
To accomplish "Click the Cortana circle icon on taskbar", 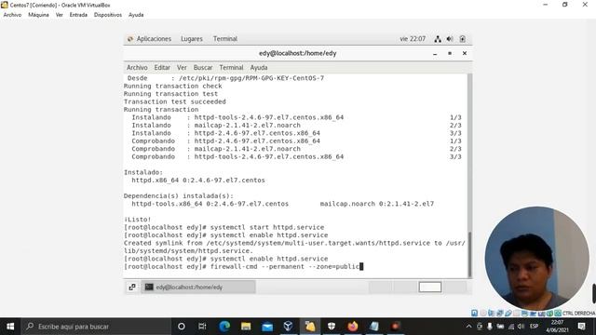I will pos(182,327).
